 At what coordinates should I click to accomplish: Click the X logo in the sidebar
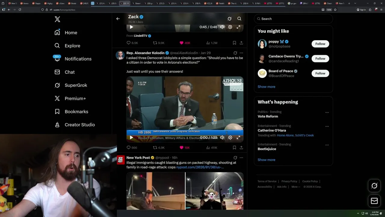[57, 19]
